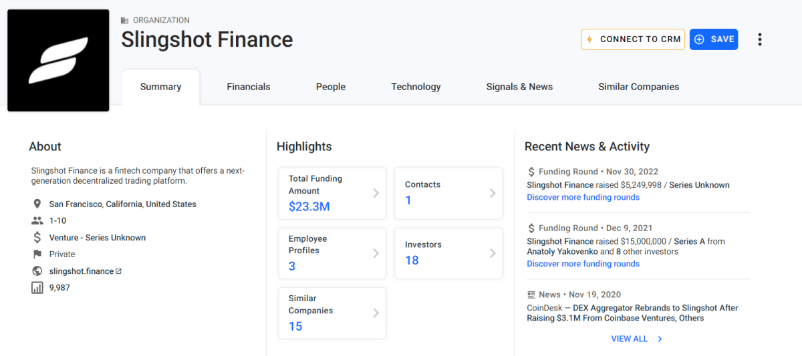Expand the Contacts card chevron
The image size is (802, 356).
(492, 193)
